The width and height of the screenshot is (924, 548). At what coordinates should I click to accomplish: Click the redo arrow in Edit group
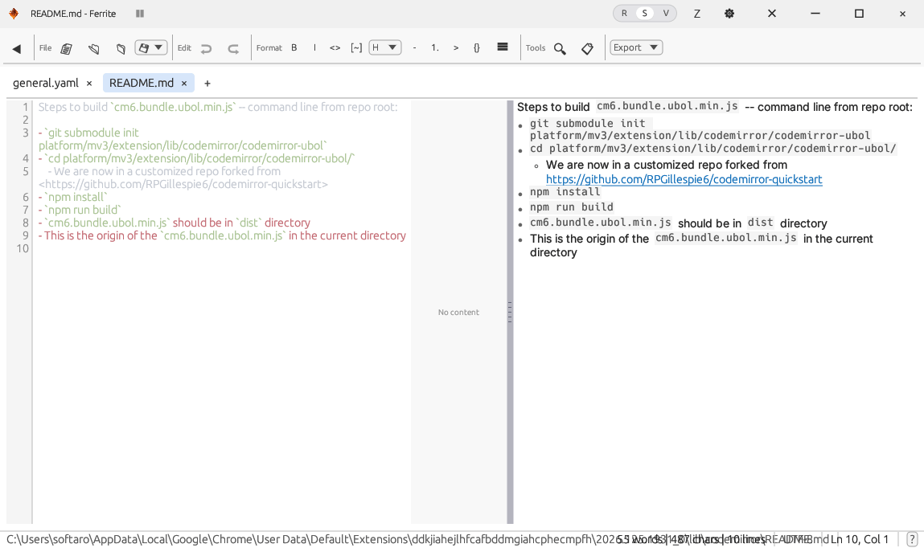pos(233,48)
